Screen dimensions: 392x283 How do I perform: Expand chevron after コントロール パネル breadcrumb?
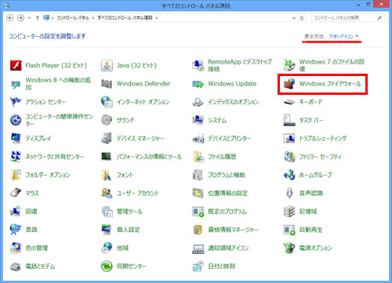point(93,18)
